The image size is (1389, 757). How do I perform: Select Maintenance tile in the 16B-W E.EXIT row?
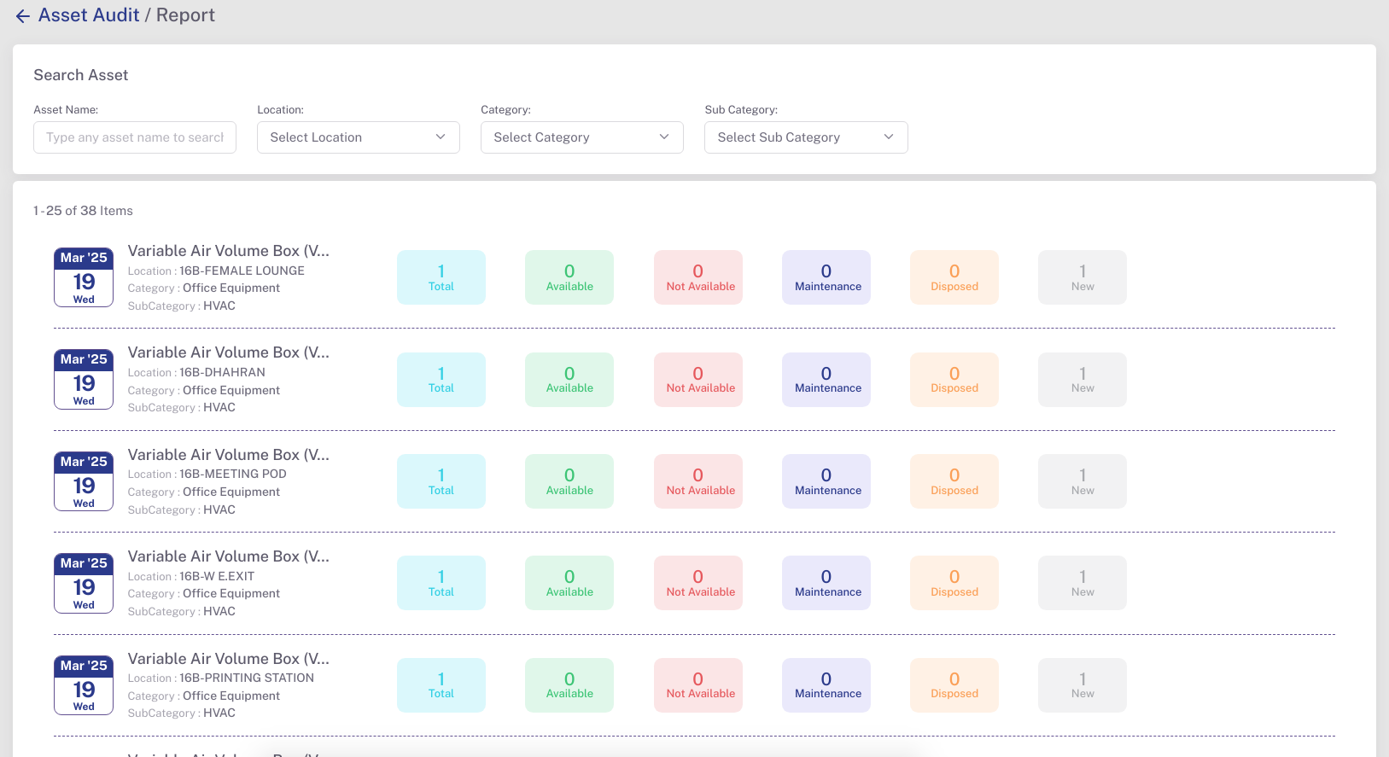coord(826,583)
